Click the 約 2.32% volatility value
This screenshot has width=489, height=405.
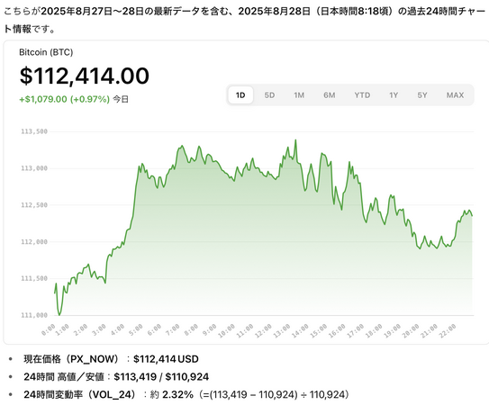point(171,395)
